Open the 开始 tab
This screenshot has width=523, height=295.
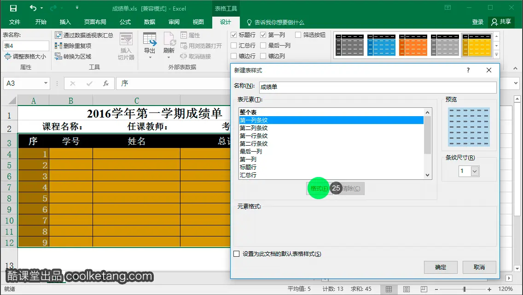41,22
